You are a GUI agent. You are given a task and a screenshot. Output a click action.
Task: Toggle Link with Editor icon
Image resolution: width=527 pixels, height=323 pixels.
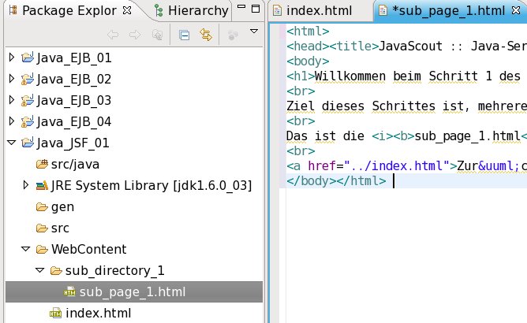coord(206,35)
